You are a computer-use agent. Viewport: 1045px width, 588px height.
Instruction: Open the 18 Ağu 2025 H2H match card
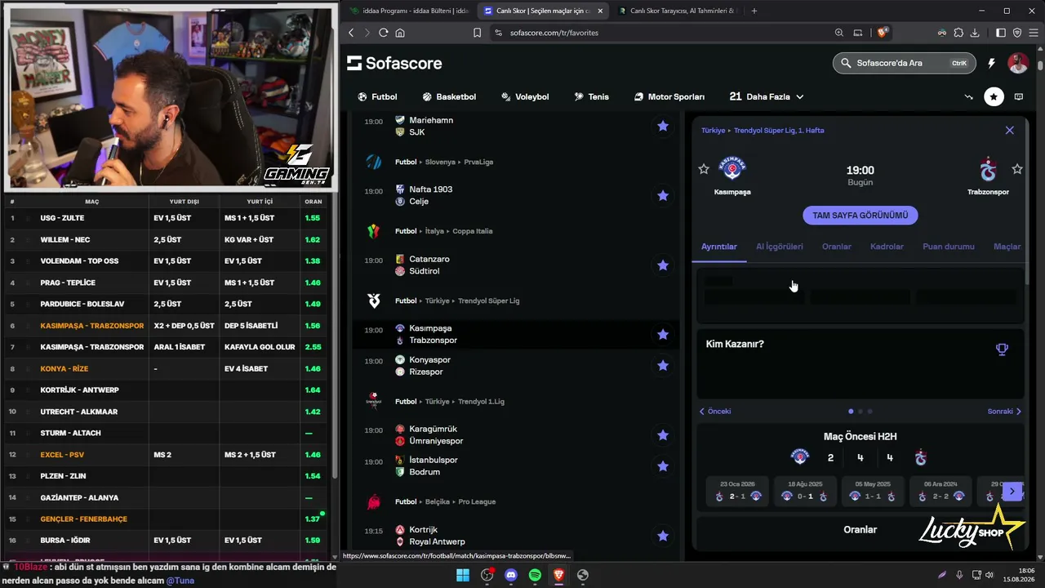804,491
